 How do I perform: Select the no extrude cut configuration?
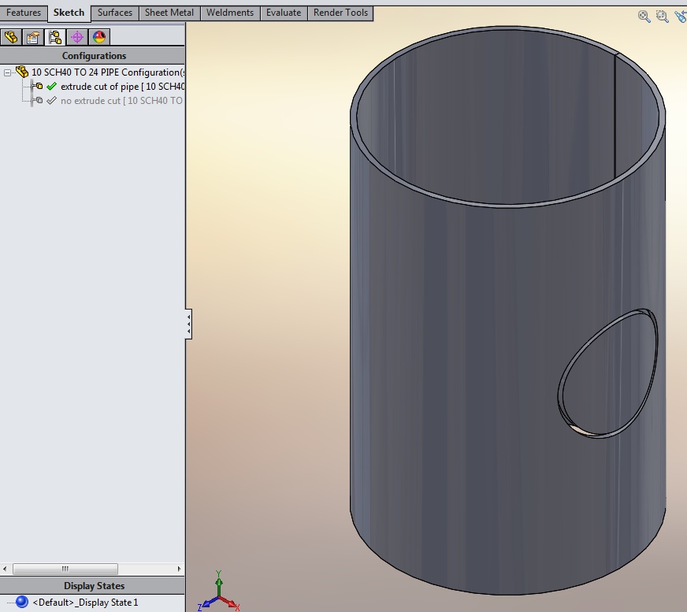(122, 101)
